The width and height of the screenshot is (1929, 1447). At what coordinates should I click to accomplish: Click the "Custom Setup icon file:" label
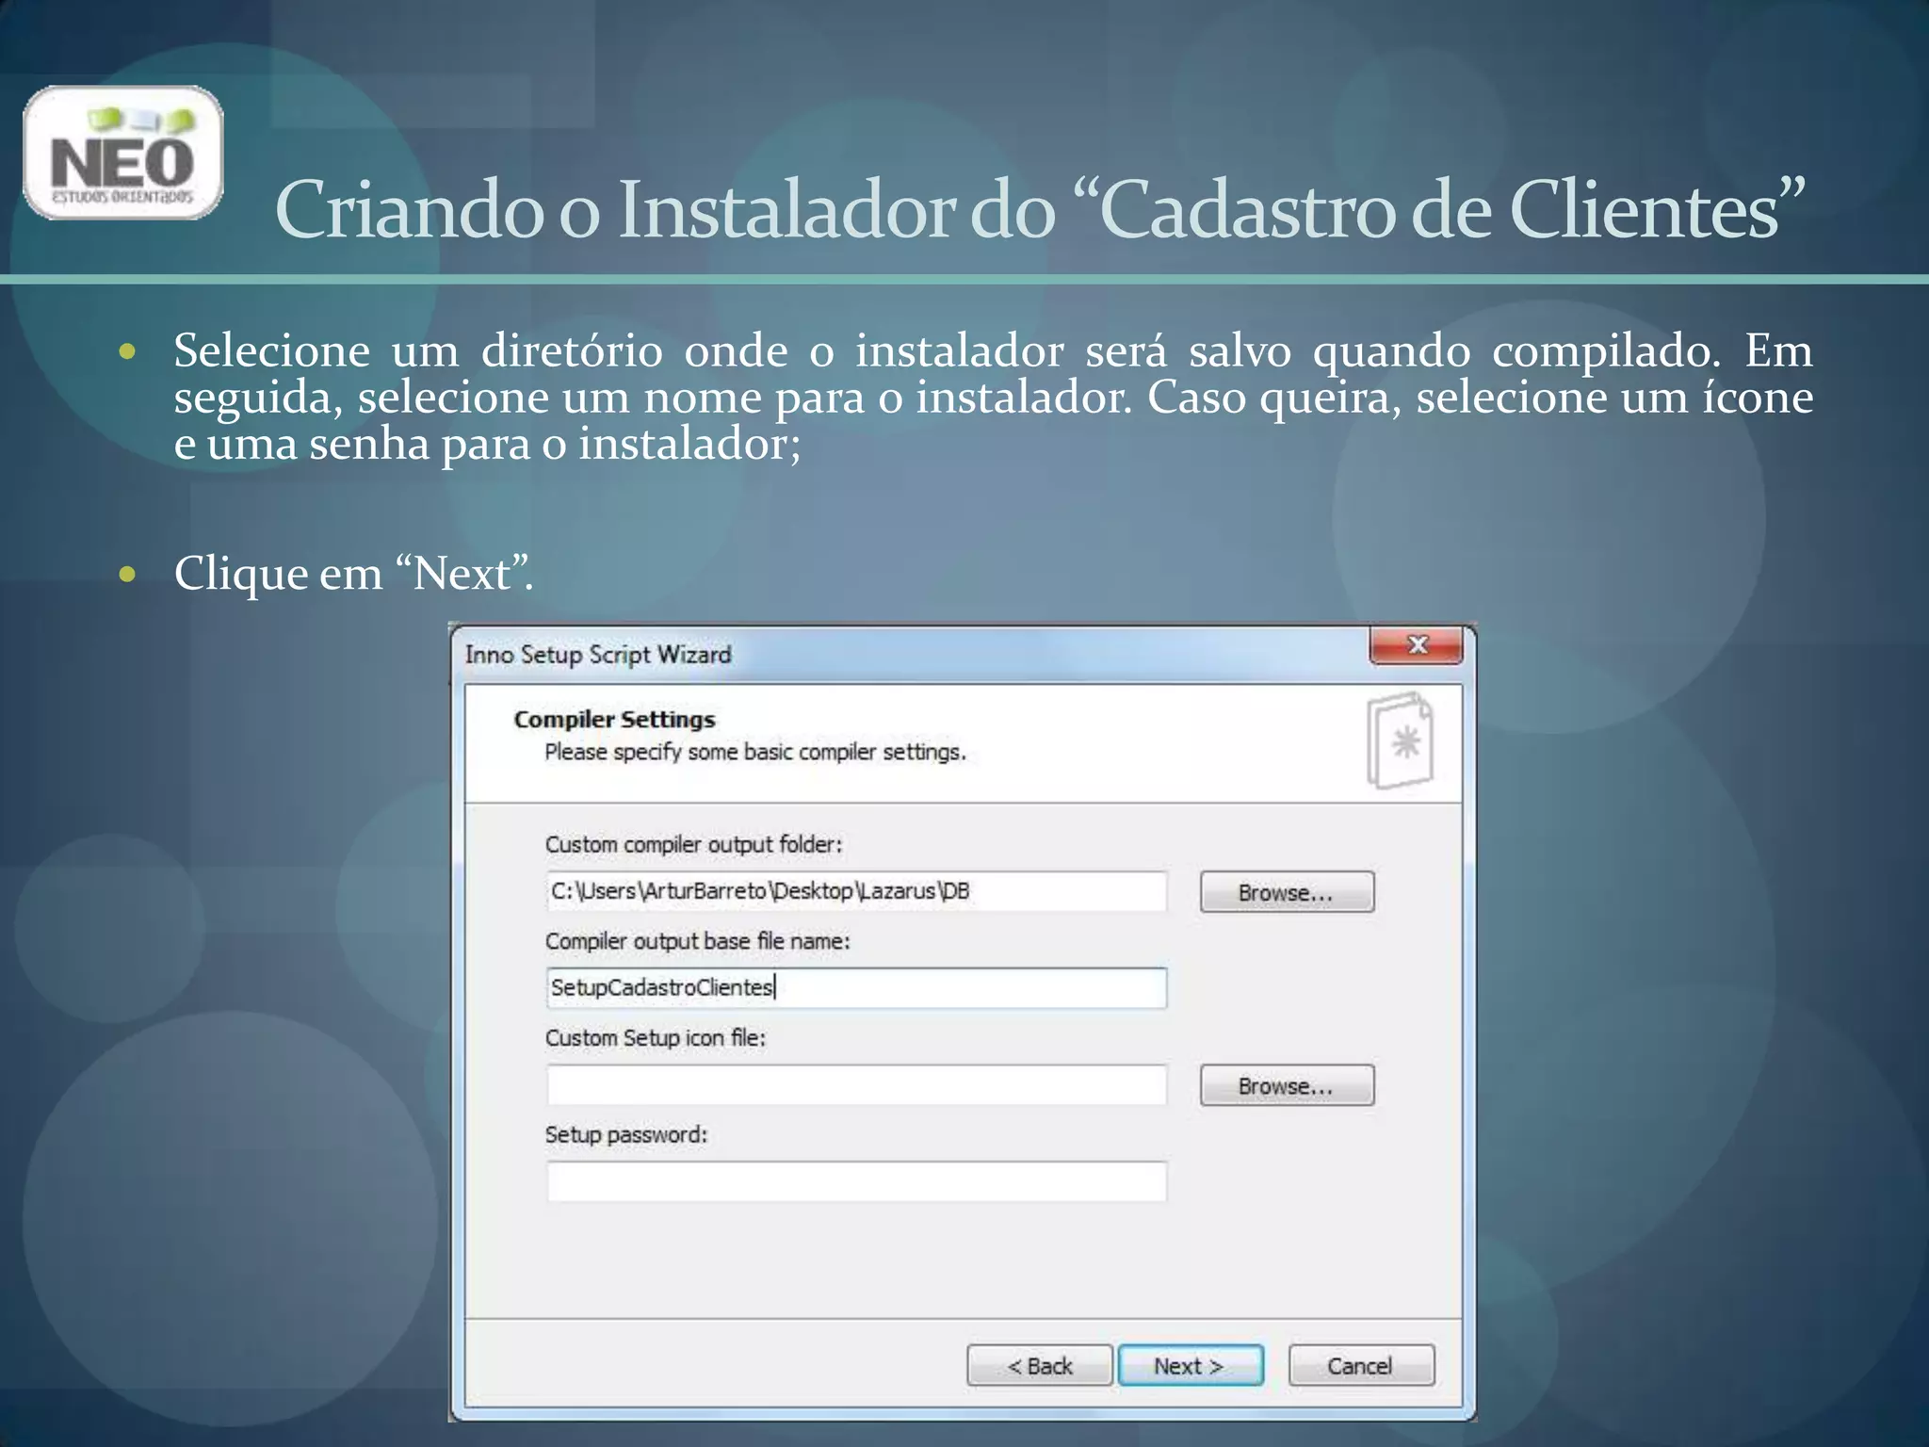tap(656, 1038)
